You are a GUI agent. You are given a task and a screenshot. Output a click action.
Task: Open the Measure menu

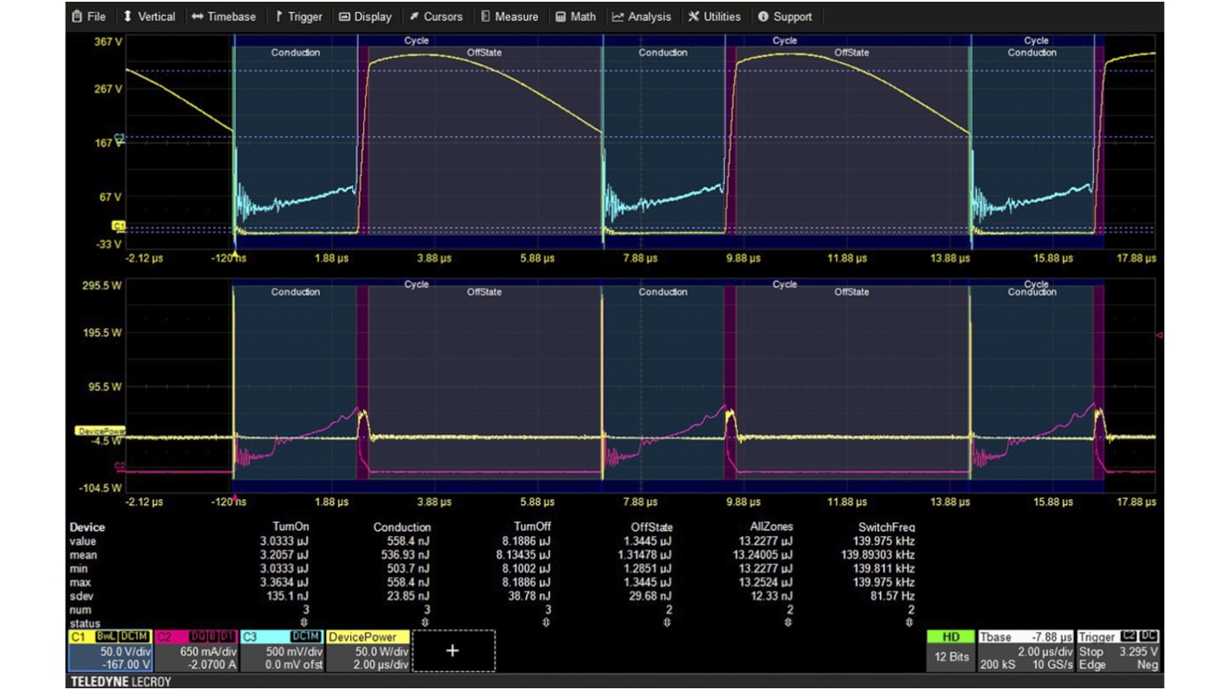[509, 16]
